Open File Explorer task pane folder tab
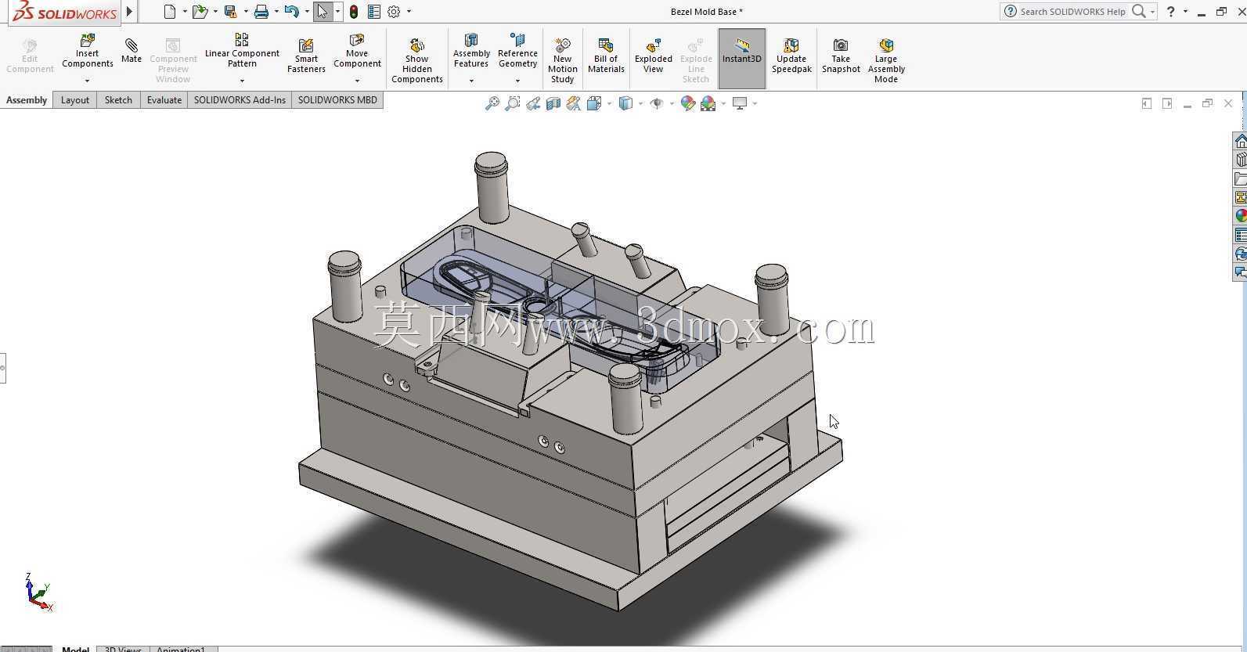Image resolution: width=1247 pixels, height=652 pixels. 1241,178
